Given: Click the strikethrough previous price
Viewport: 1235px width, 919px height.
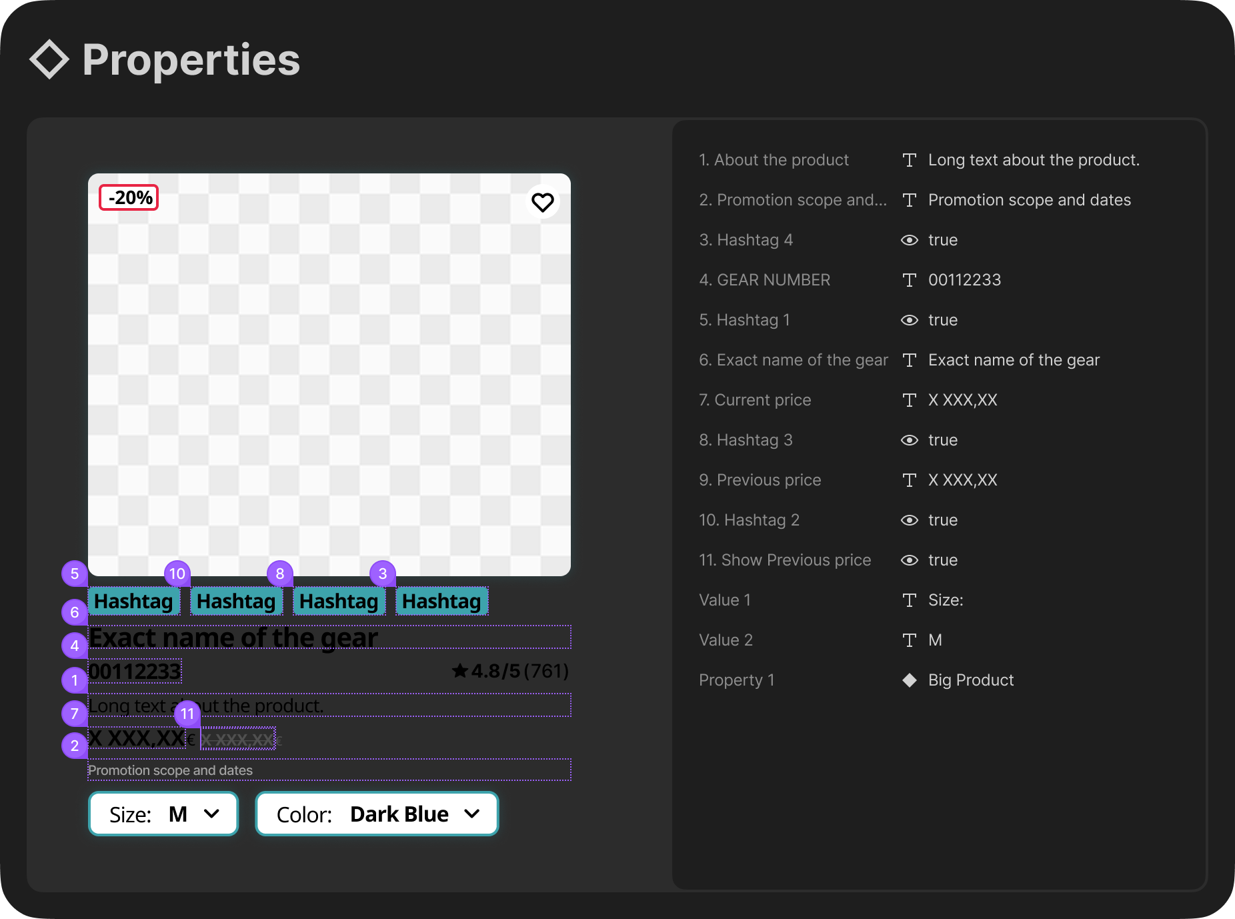Looking at the screenshot, I should [238, 740].
